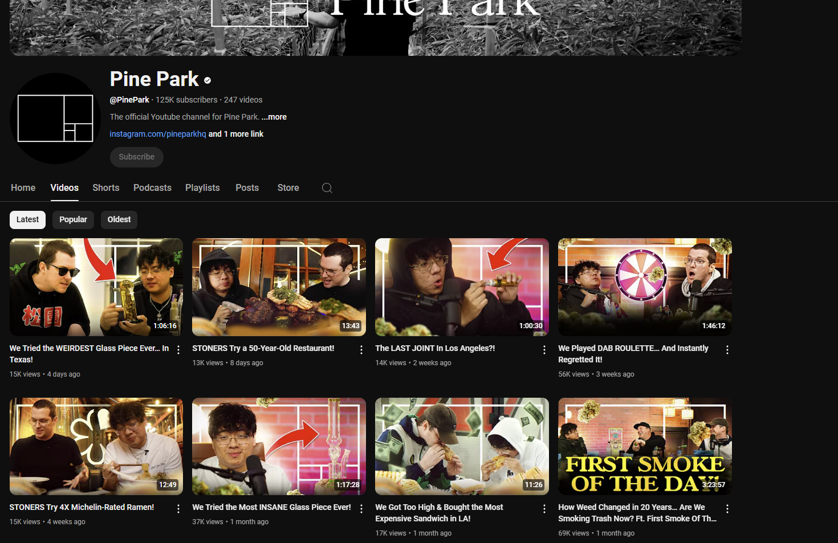The image size is (838, 543).
Task: Open options menu for Most INSANE Glass Piece video
Action: click(x=361, y=509)
